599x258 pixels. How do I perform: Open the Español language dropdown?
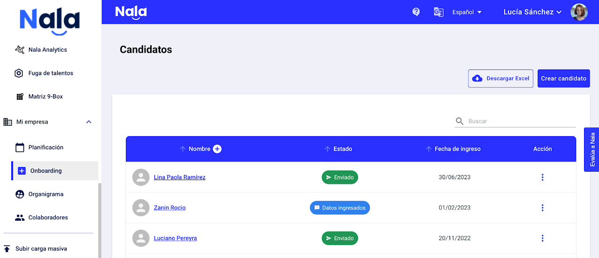(x=467, y=12)
